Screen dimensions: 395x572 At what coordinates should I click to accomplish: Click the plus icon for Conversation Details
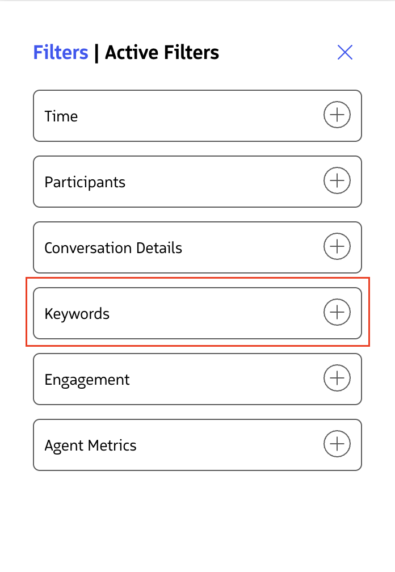[337, 246]
